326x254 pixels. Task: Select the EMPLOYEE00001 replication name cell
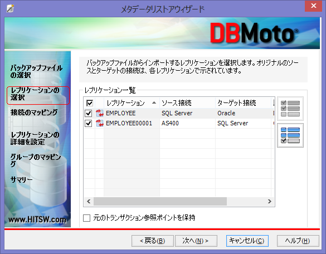[132, 123]
